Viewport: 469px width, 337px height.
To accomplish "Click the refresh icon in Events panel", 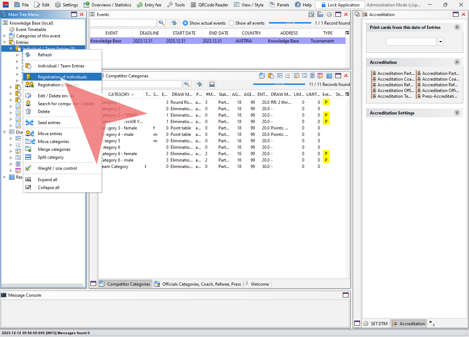I will pyautogui.click(x=174, y=23).
